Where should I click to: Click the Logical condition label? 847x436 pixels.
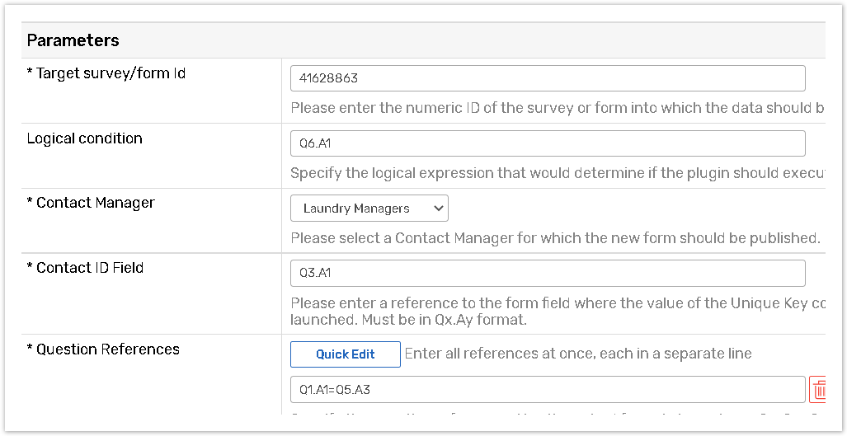(85, 138)
